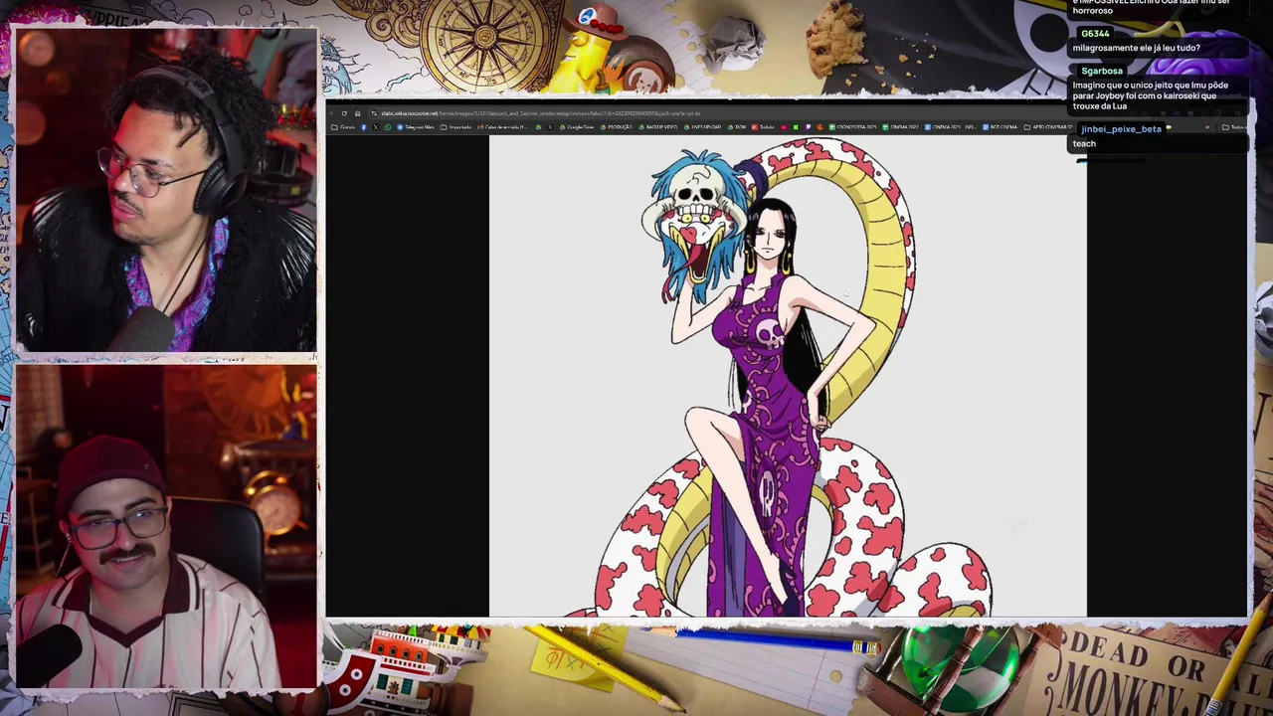Image resolution: width=1273 pixels, height=716 pixels.
Task: Open the Cursos bookmarks folder
Action: coord(343,127)
